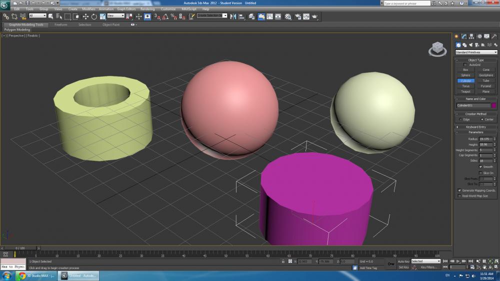Toggle the Slice On checkbox
The image size is (500, 281).
click(480, 173)
